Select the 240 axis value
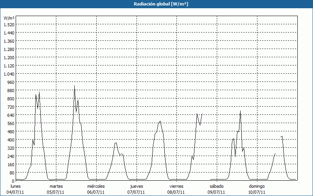 [11, 156]
